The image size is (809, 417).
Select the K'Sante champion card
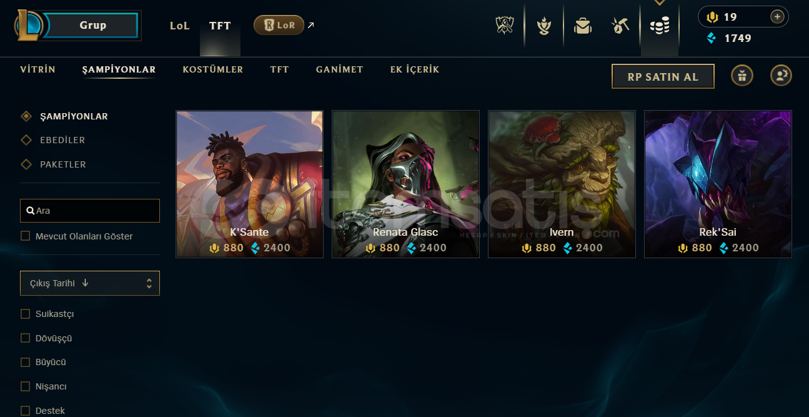click(x=250, y=184)
